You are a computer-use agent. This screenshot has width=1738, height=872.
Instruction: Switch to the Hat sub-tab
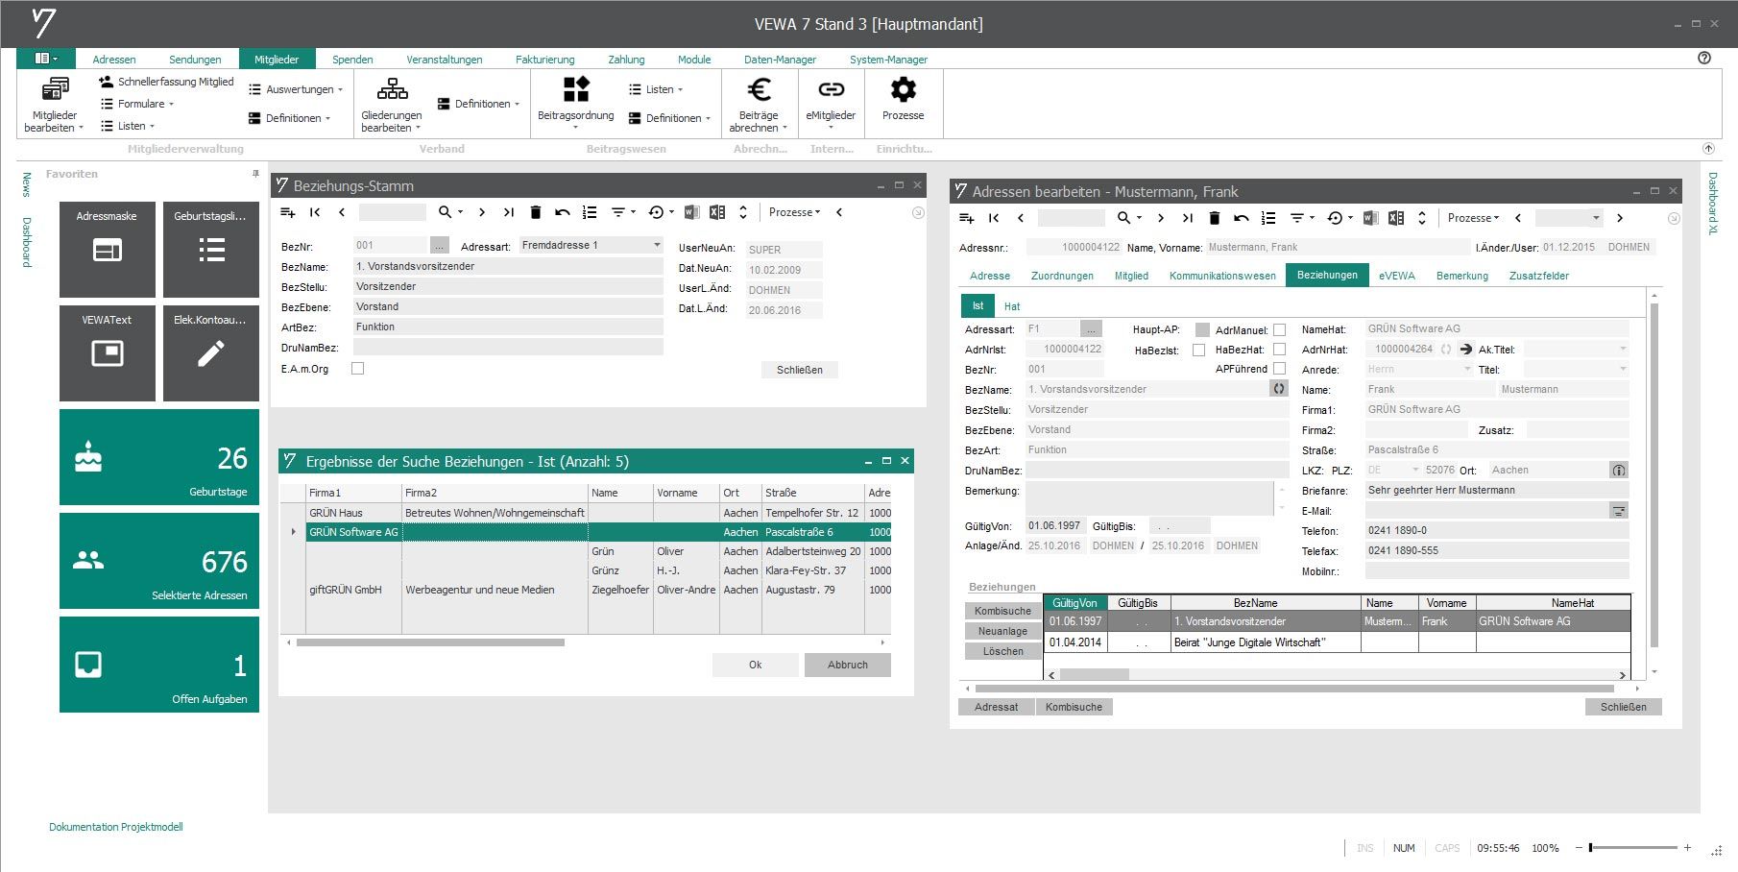[x=1012, y=306]
